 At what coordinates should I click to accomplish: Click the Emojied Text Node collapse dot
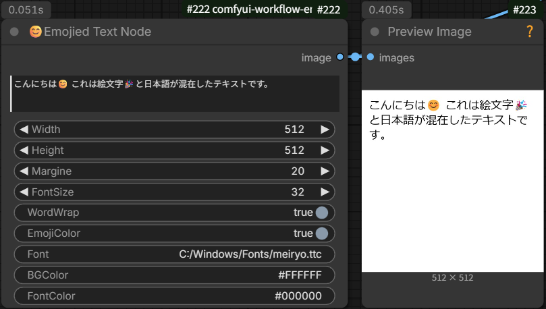pyautogui.click(x=15, y=32)
